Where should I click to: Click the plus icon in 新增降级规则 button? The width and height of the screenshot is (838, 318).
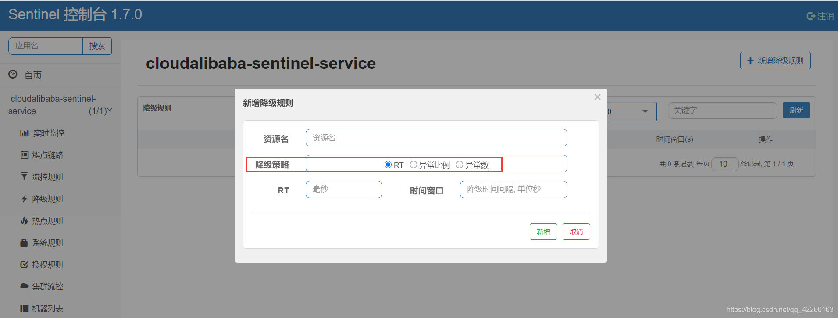(750, 61)
